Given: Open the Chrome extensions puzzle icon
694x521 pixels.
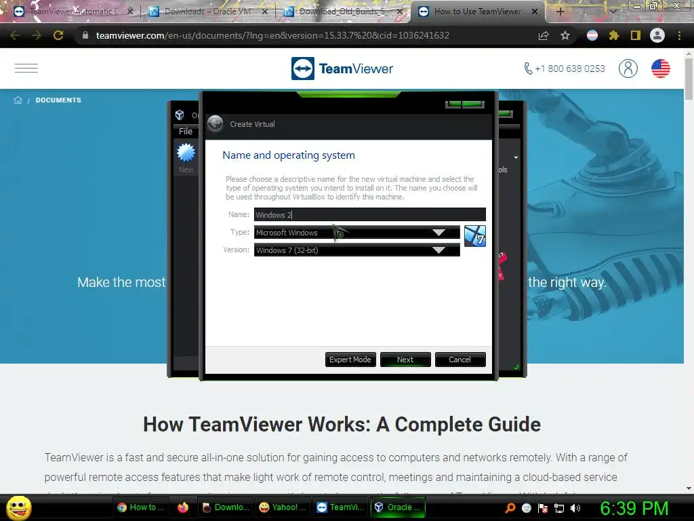Looking at the screenshot, I should coord(613,35).
